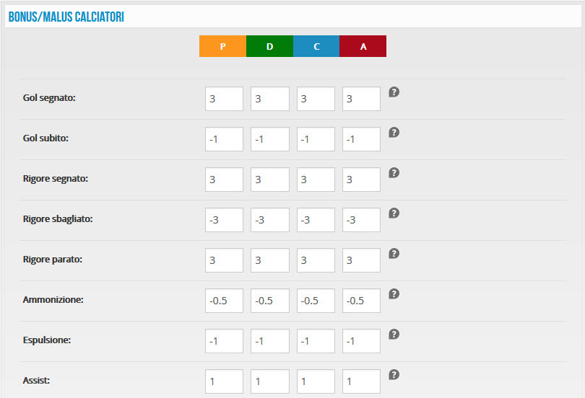This screenshot has width=585, height=398.
Task: Click Rigore sbagliato field for attackers
Action: tap(362, 220)
